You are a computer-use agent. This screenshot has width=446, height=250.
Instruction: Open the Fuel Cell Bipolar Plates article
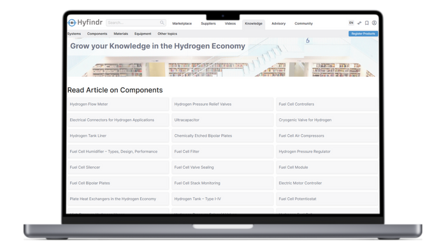click(x=118, y=183)
